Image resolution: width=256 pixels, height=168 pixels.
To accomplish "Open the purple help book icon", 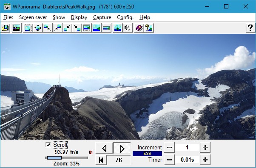I will (x=139, y=28).
